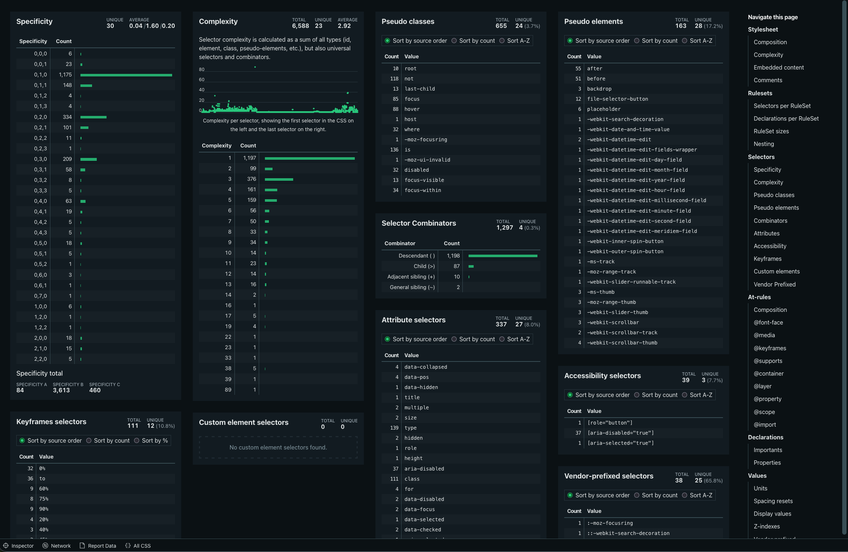Select Sort A-Z in Pseudo classes
This screenshot has width=848, height=552.
(x=515, y=41)
